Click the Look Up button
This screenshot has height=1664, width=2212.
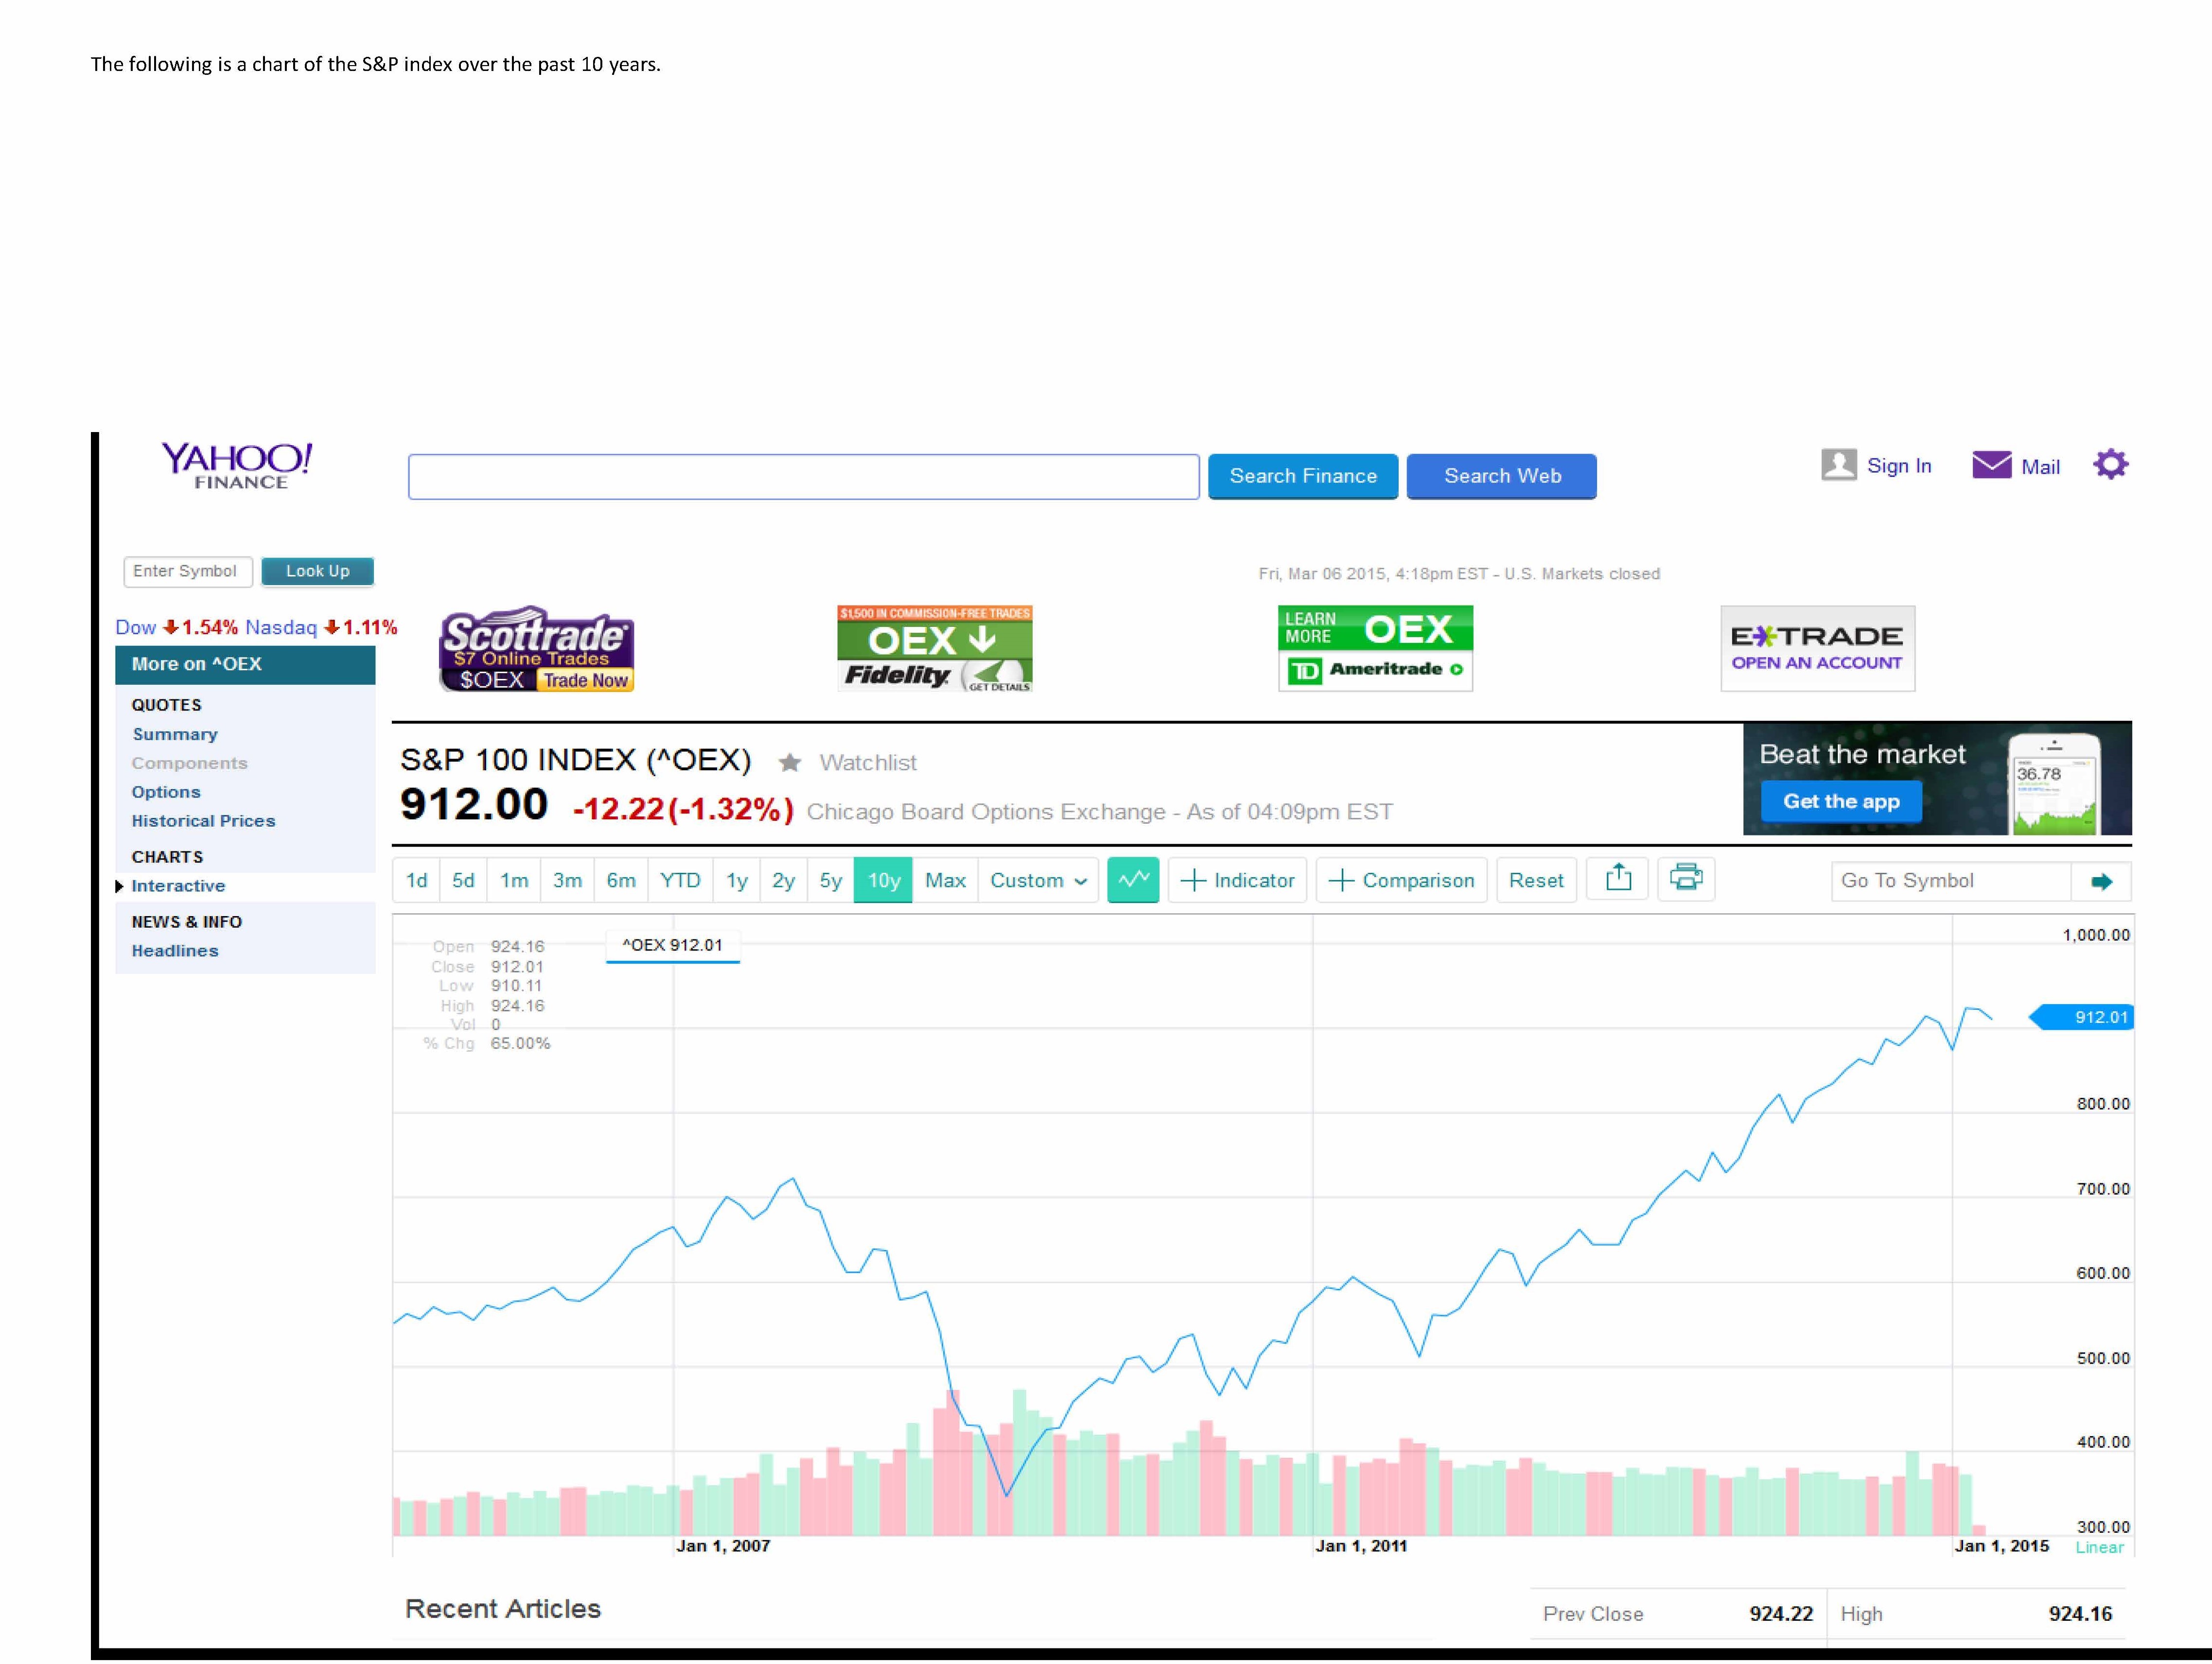pos(317,571)
